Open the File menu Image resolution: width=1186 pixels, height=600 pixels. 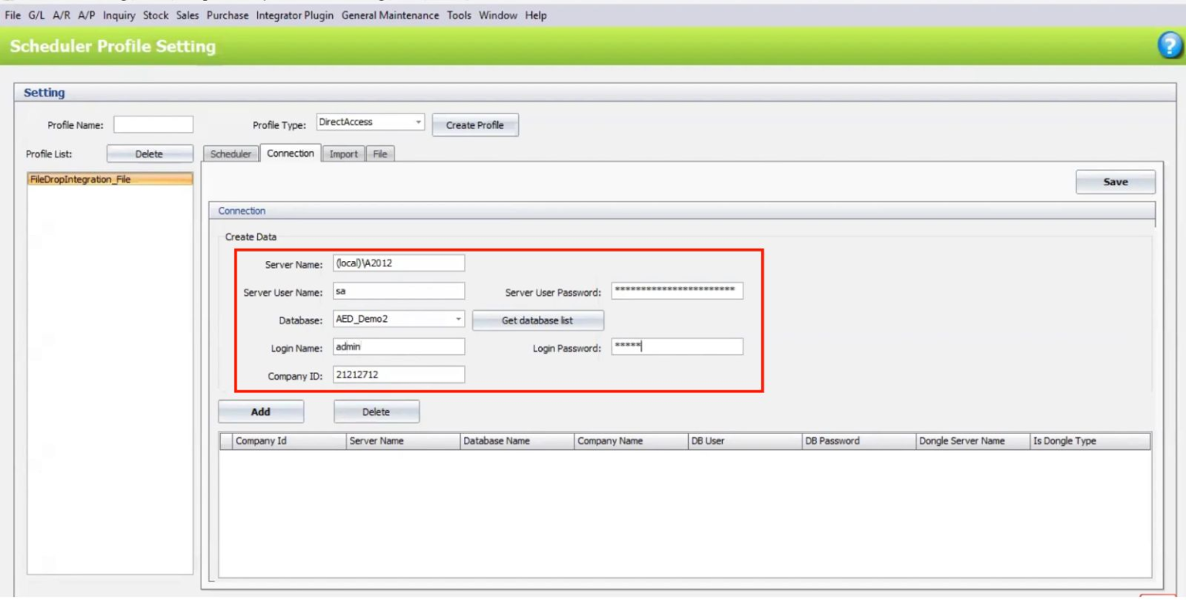pos(13,16)
